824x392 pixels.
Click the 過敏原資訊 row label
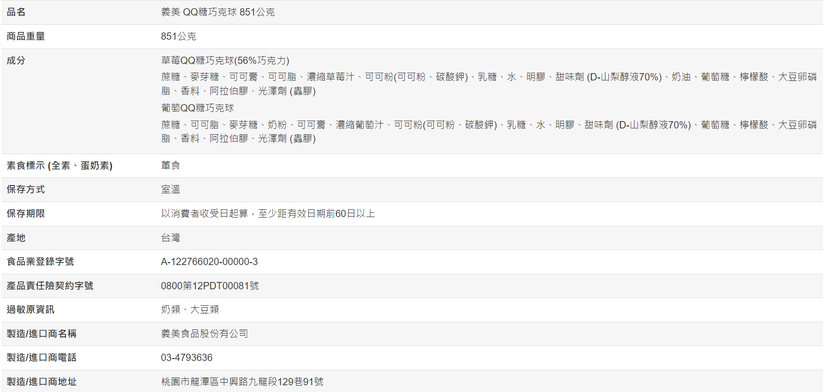(x=31, y=310)
